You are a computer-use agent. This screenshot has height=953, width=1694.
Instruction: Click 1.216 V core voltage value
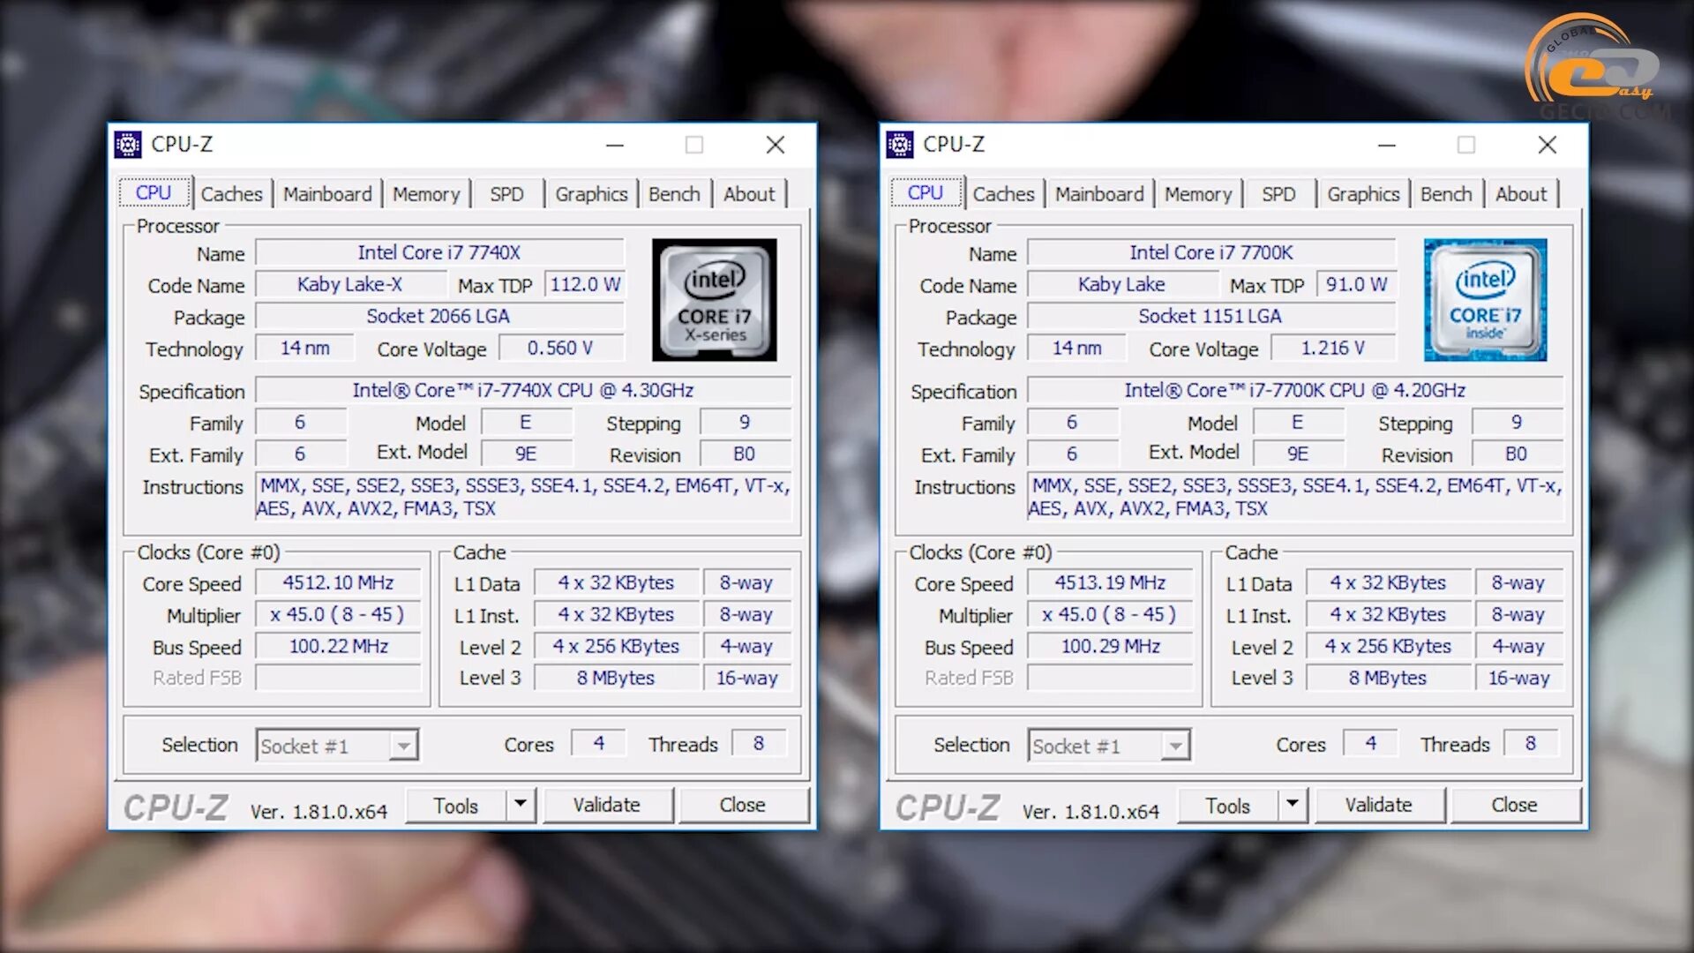pos(1333,348)
